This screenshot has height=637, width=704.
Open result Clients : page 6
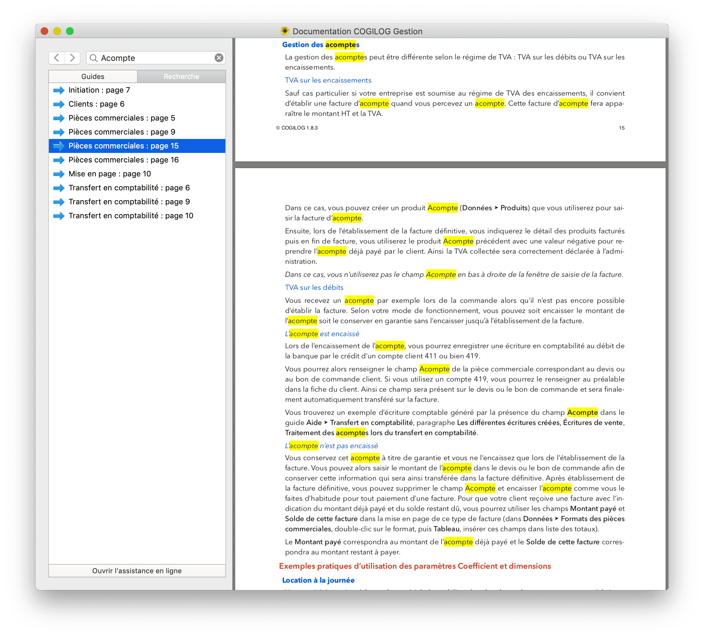pyautogui.click(x=137, y=104)
